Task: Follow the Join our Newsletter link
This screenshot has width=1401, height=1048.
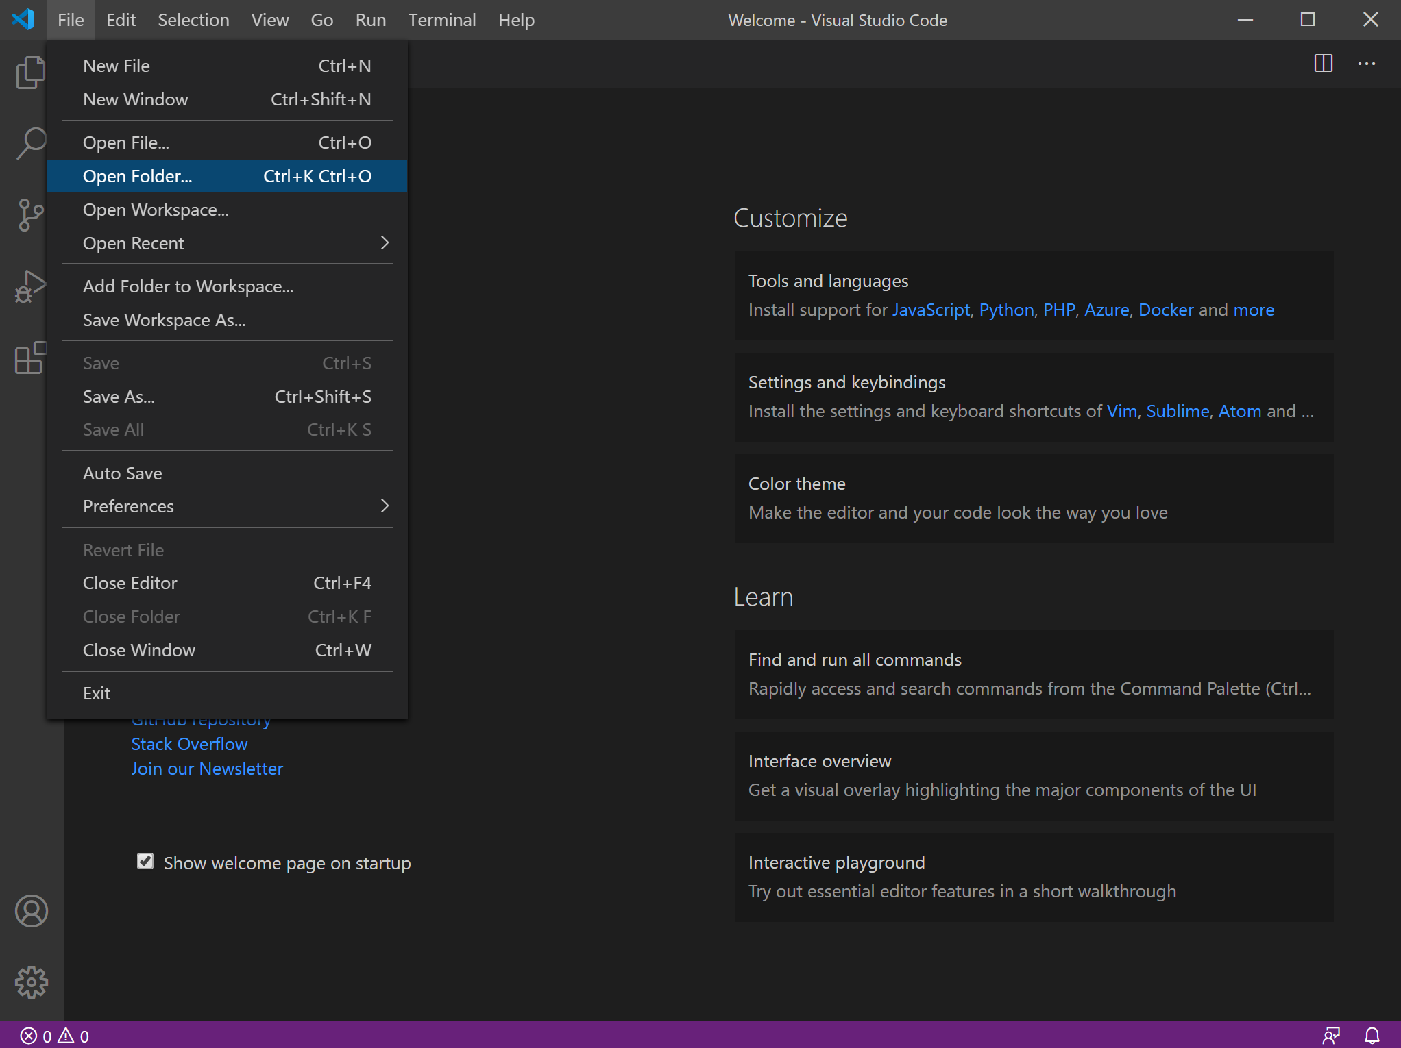Action: pos(207,769)
